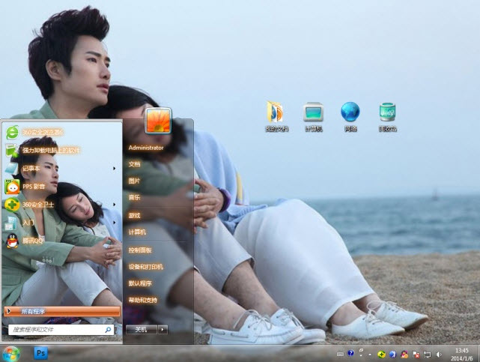Select the 计算机 desktop icon
This screenshot has height=362, width=480.
[x=314, y=117]
